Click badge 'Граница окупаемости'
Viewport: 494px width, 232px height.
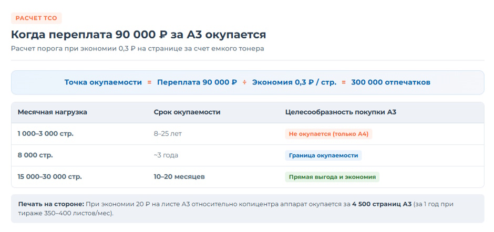(x=323, y=155)
